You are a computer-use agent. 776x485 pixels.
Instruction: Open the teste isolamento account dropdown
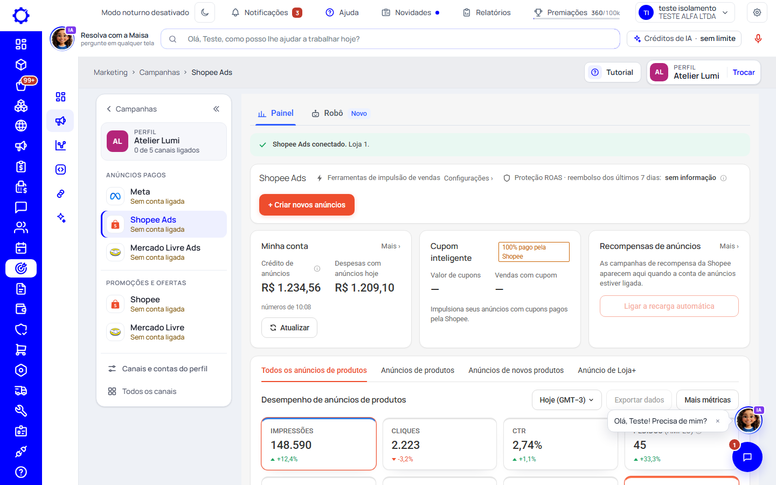pyautogui.click(x=685, y=12)
